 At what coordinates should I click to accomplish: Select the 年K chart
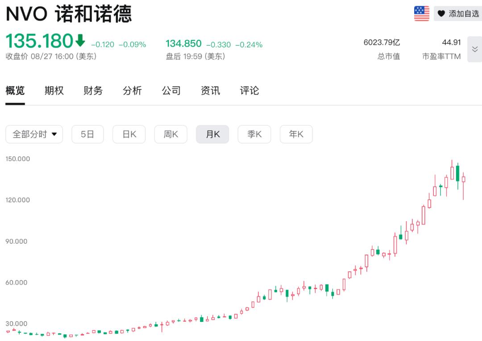296,134
